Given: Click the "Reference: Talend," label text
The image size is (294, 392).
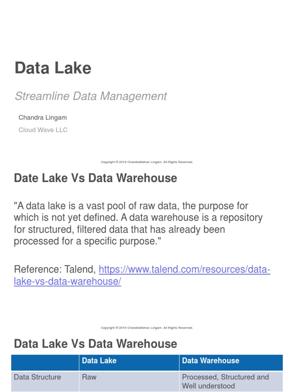Looking at the screenshot, I should click(55, 270).
